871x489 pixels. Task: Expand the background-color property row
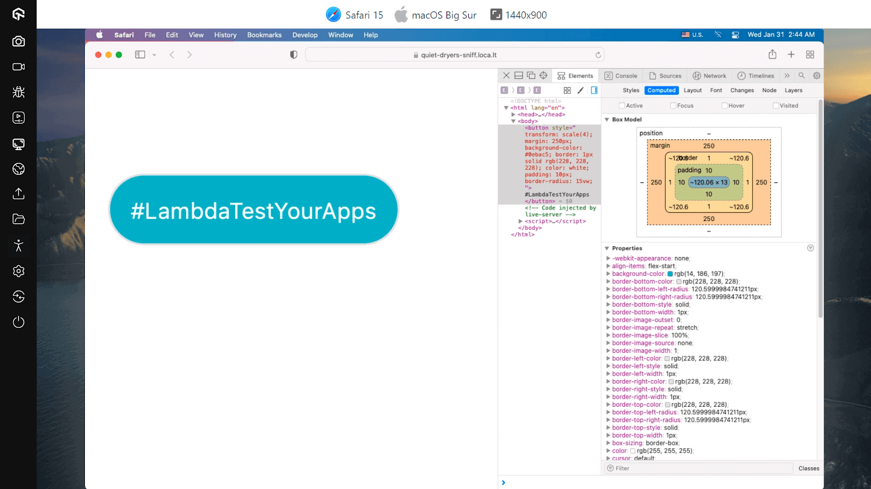click(x=608, y=274)
